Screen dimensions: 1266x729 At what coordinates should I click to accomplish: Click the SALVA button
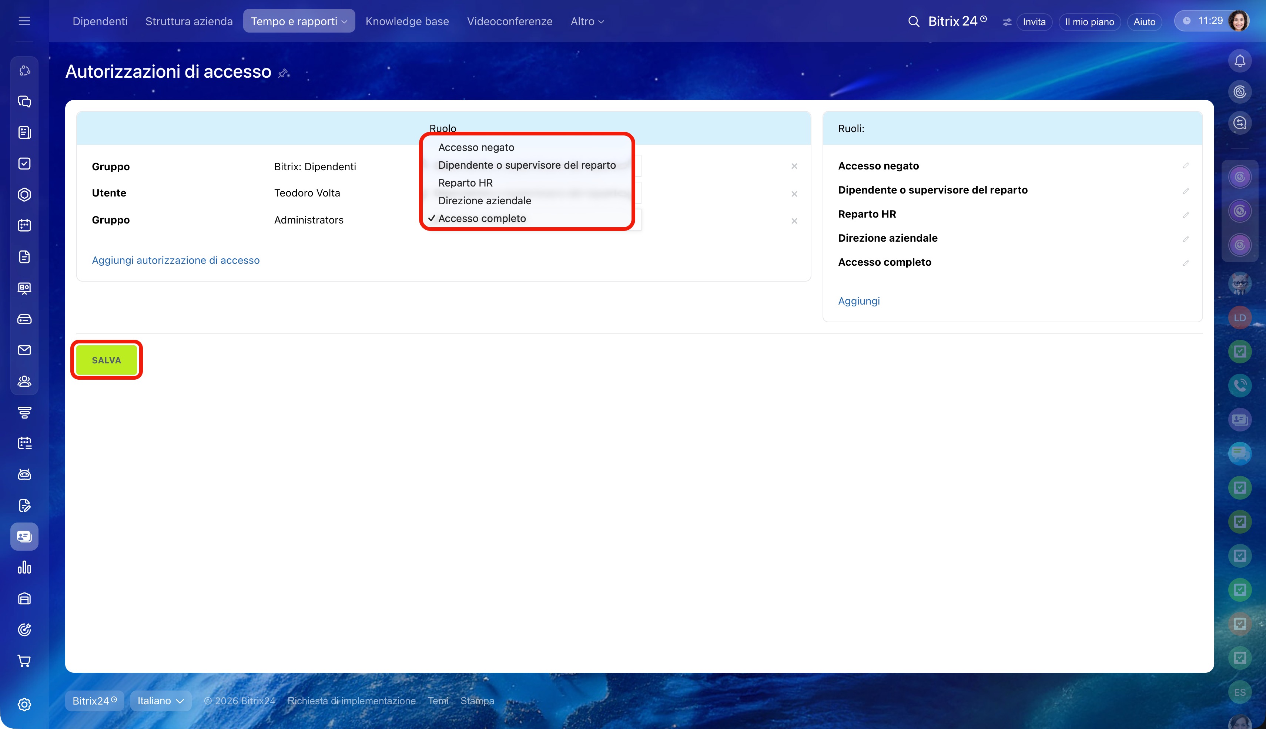[x=106, y=360]
